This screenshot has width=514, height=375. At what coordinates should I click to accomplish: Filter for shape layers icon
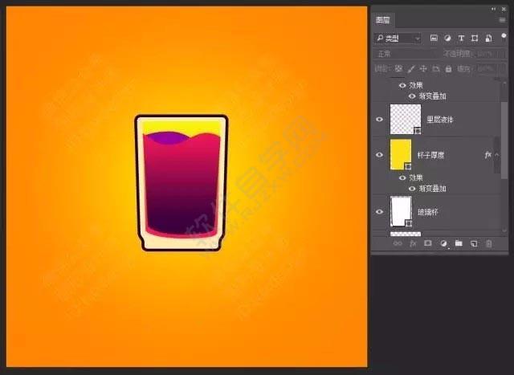point(475,38)
